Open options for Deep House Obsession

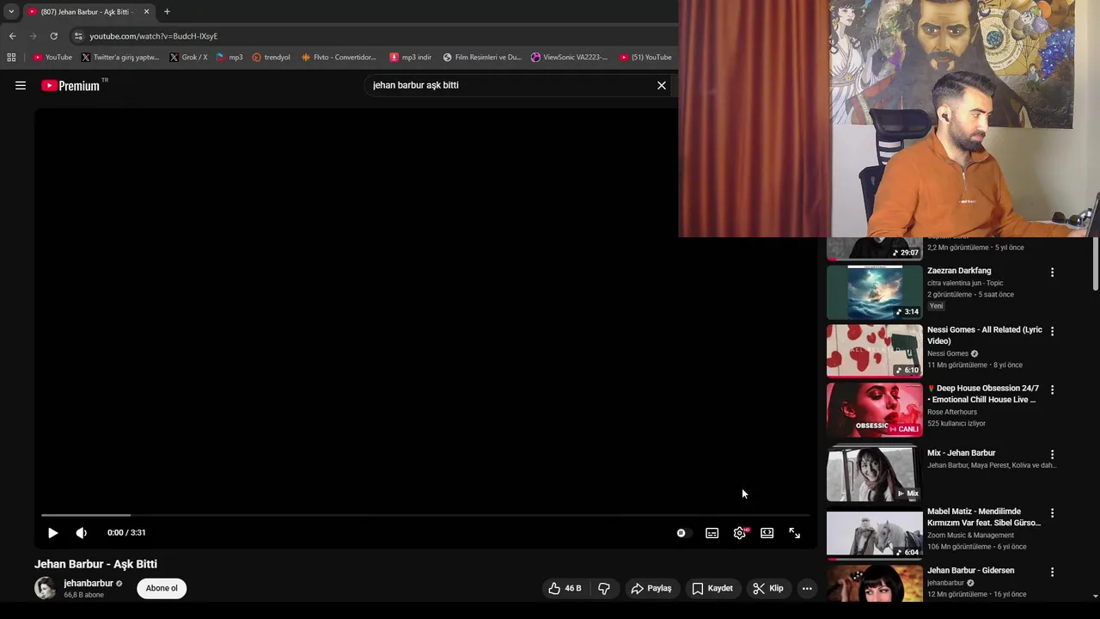click(x=1052, y=389)
